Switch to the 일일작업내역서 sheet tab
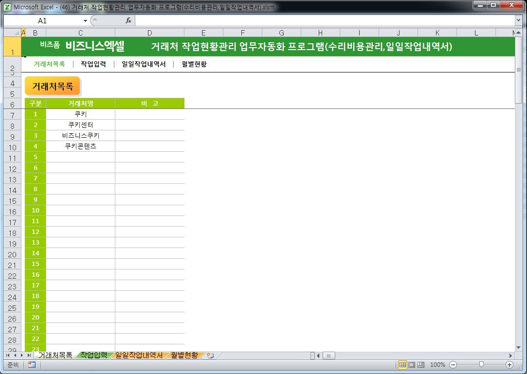Viewport: 527px width, 374px height. (x=139, y=355)
